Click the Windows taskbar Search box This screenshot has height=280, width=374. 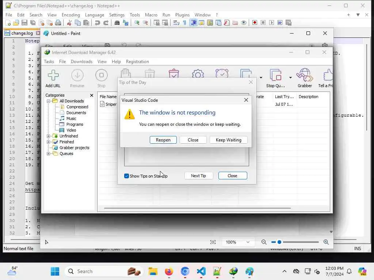[104, 271]
